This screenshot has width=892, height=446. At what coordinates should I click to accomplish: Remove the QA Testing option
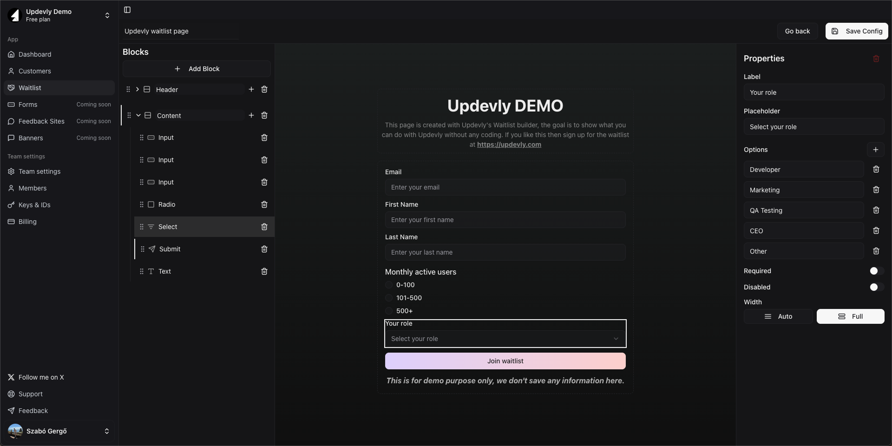click(876, 210)
